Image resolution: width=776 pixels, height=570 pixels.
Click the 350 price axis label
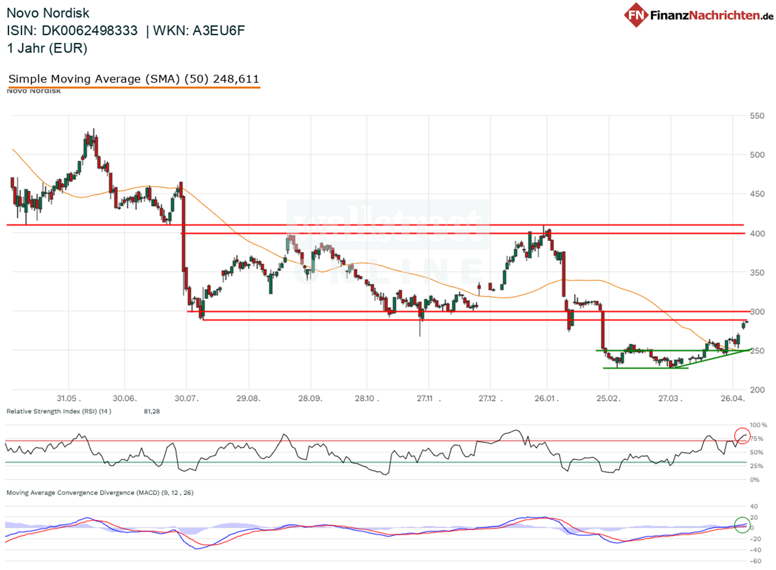[758, 273]
